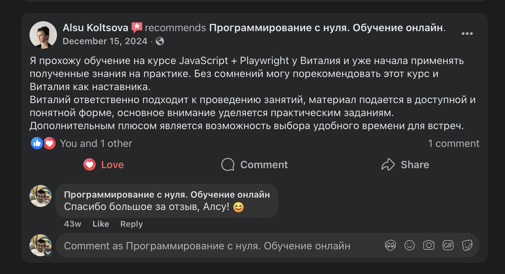The image size is (505, 274).
Task: Open the emoji picker in the comment box
Action: [410, 245]
